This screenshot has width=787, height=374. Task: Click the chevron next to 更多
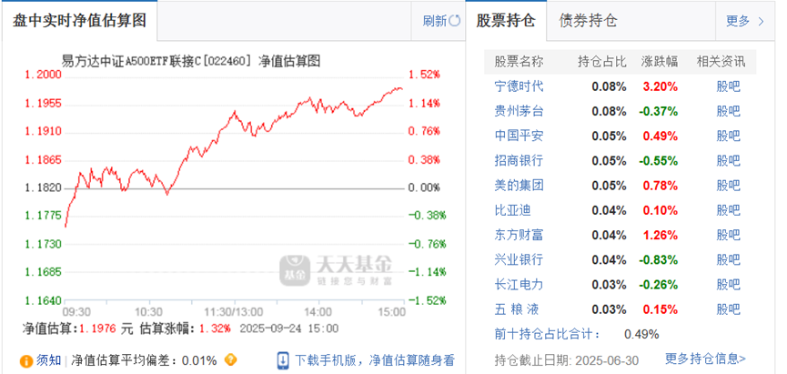(761, 21)
